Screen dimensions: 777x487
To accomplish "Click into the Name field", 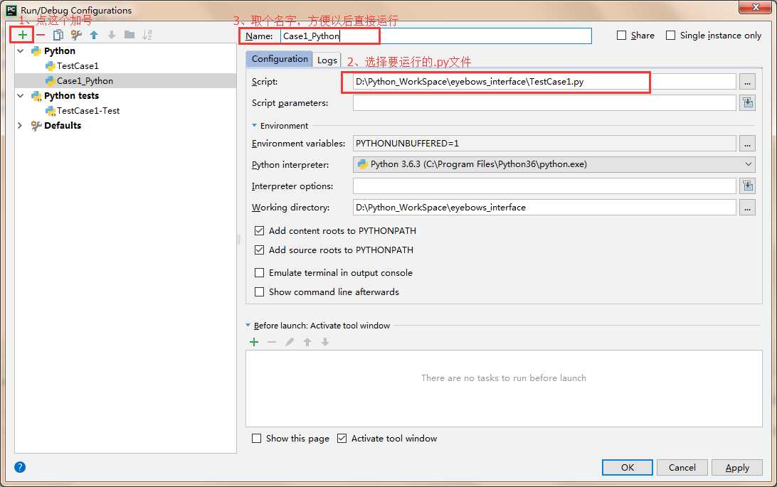I will 435,36.
